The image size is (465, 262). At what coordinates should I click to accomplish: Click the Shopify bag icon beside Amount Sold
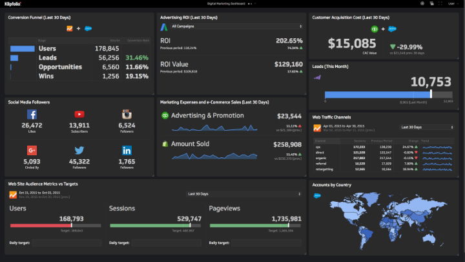[x=165, y=144]
